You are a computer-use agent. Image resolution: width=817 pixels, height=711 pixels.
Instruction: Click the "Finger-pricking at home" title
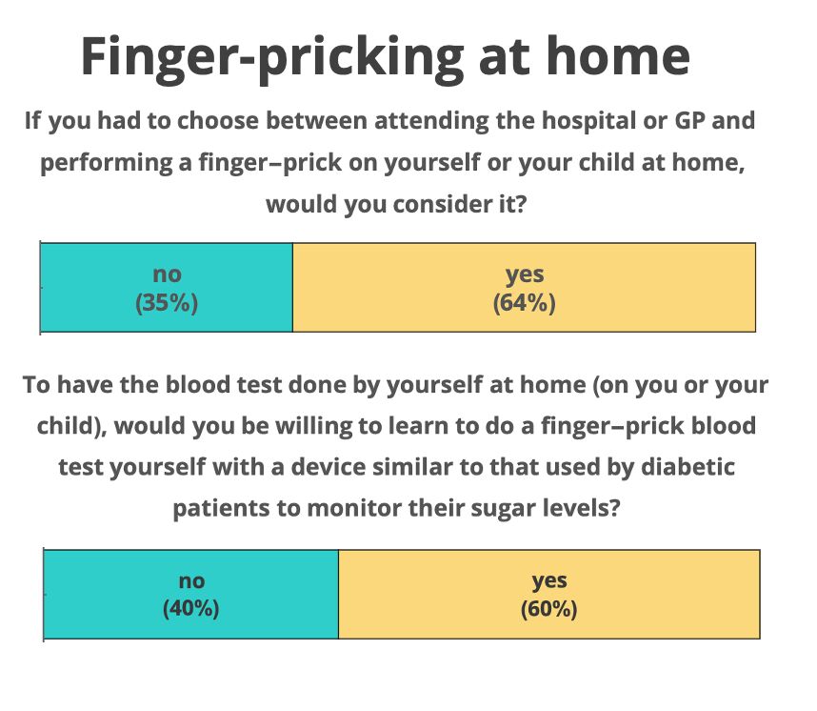point(385,57)
